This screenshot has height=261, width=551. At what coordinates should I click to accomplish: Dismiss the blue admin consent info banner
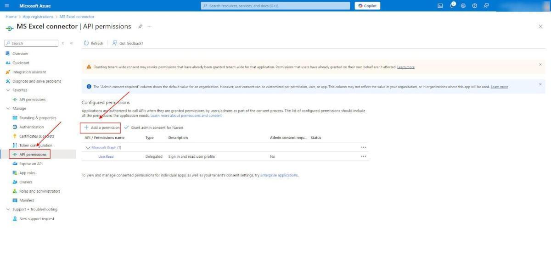point(540,84)
